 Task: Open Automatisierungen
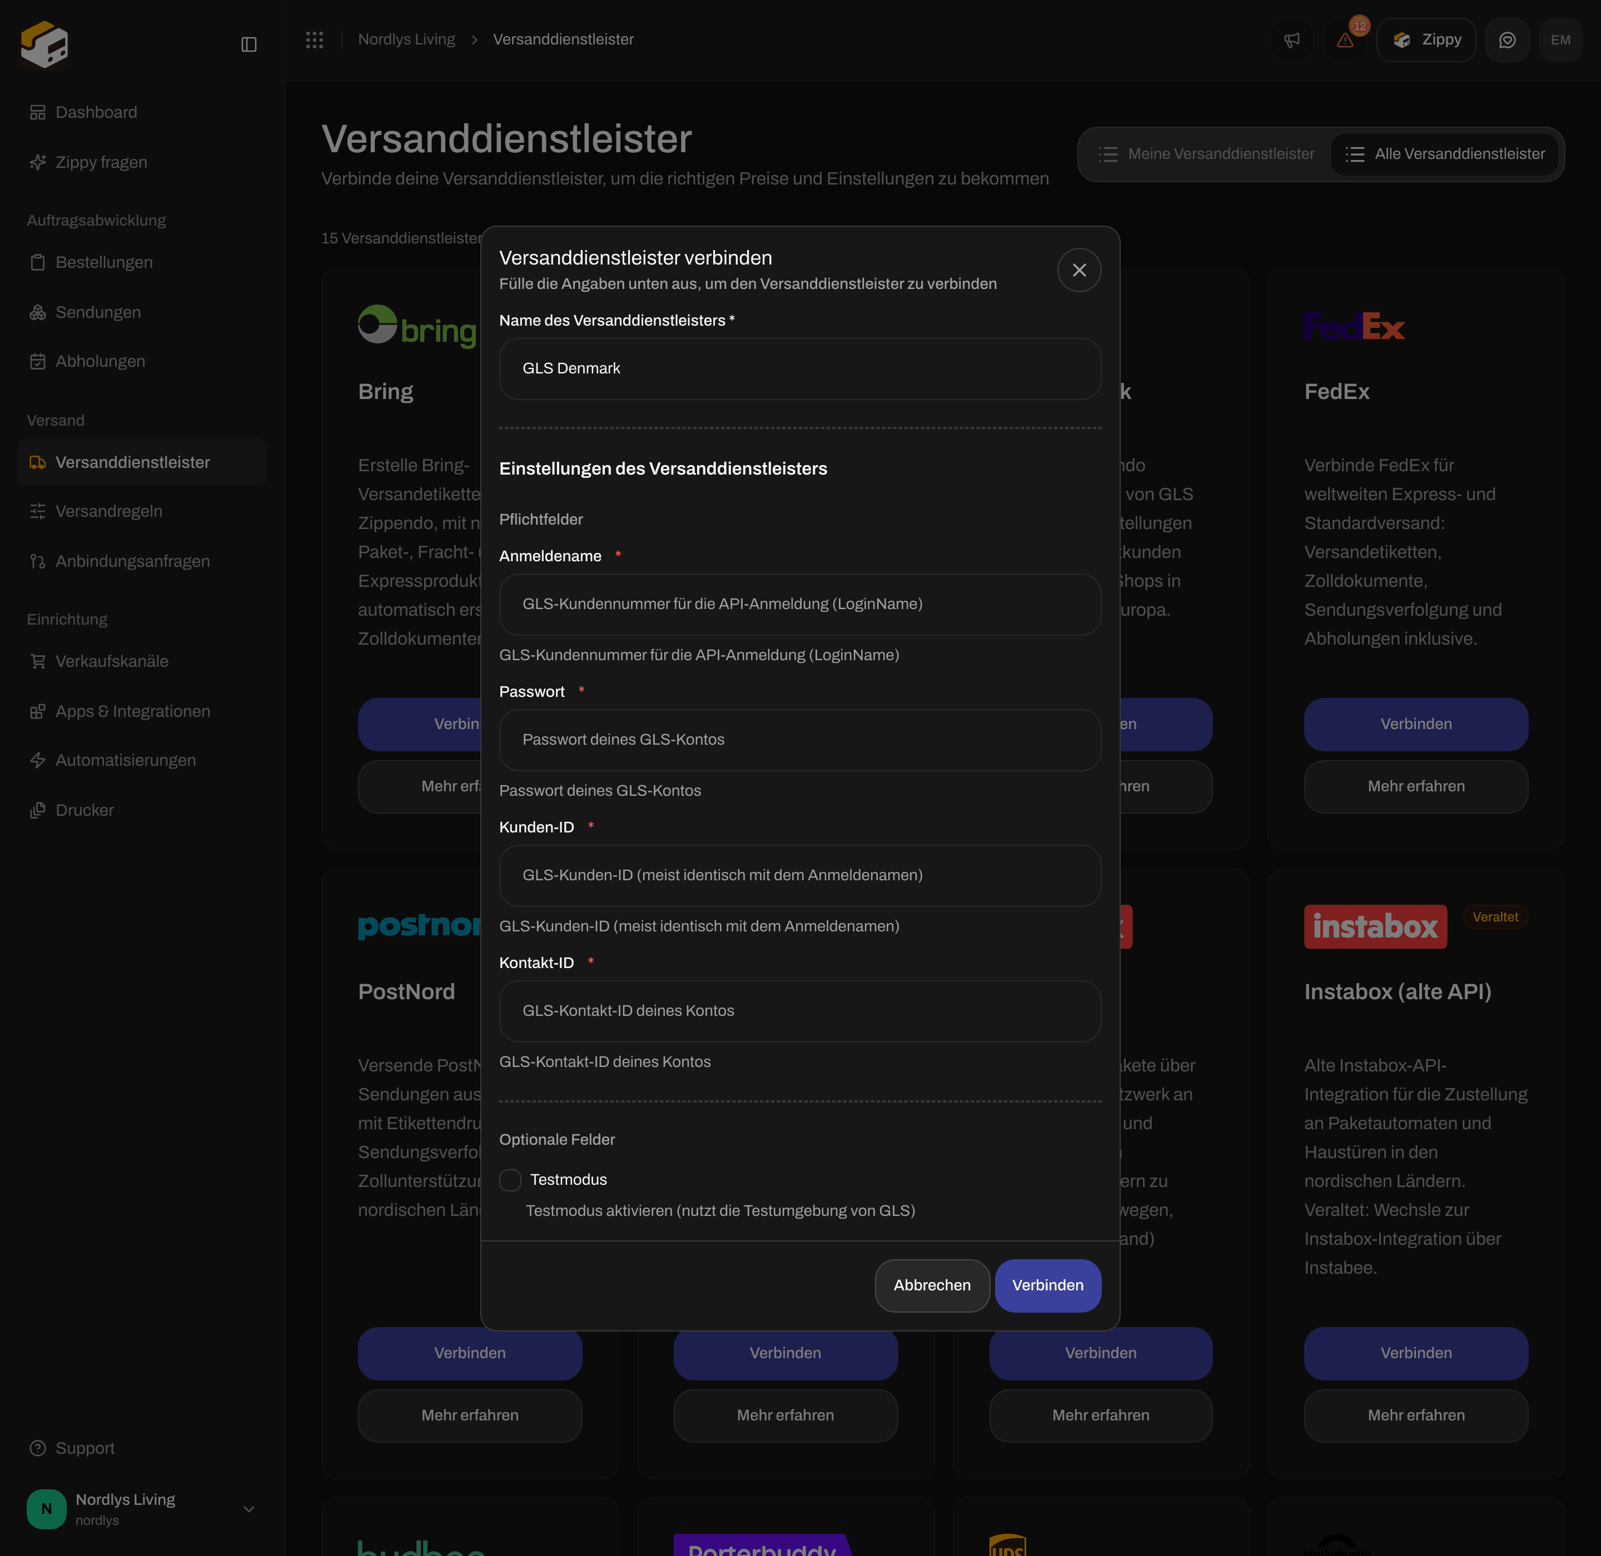coord(143,760)
